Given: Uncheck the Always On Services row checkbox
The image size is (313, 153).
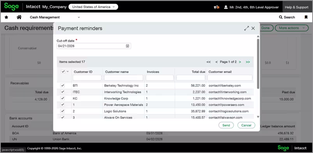Looking at the screenshot, I should tap(62, 117).
